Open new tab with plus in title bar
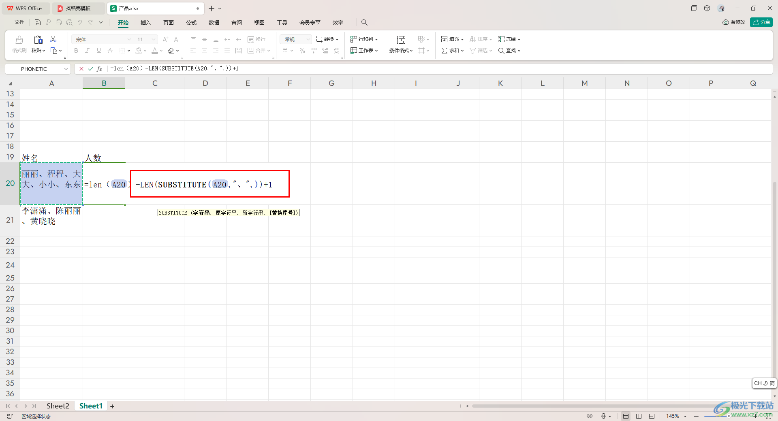The height and width of the screenshot is (421, 778). (x=212, y=9)
